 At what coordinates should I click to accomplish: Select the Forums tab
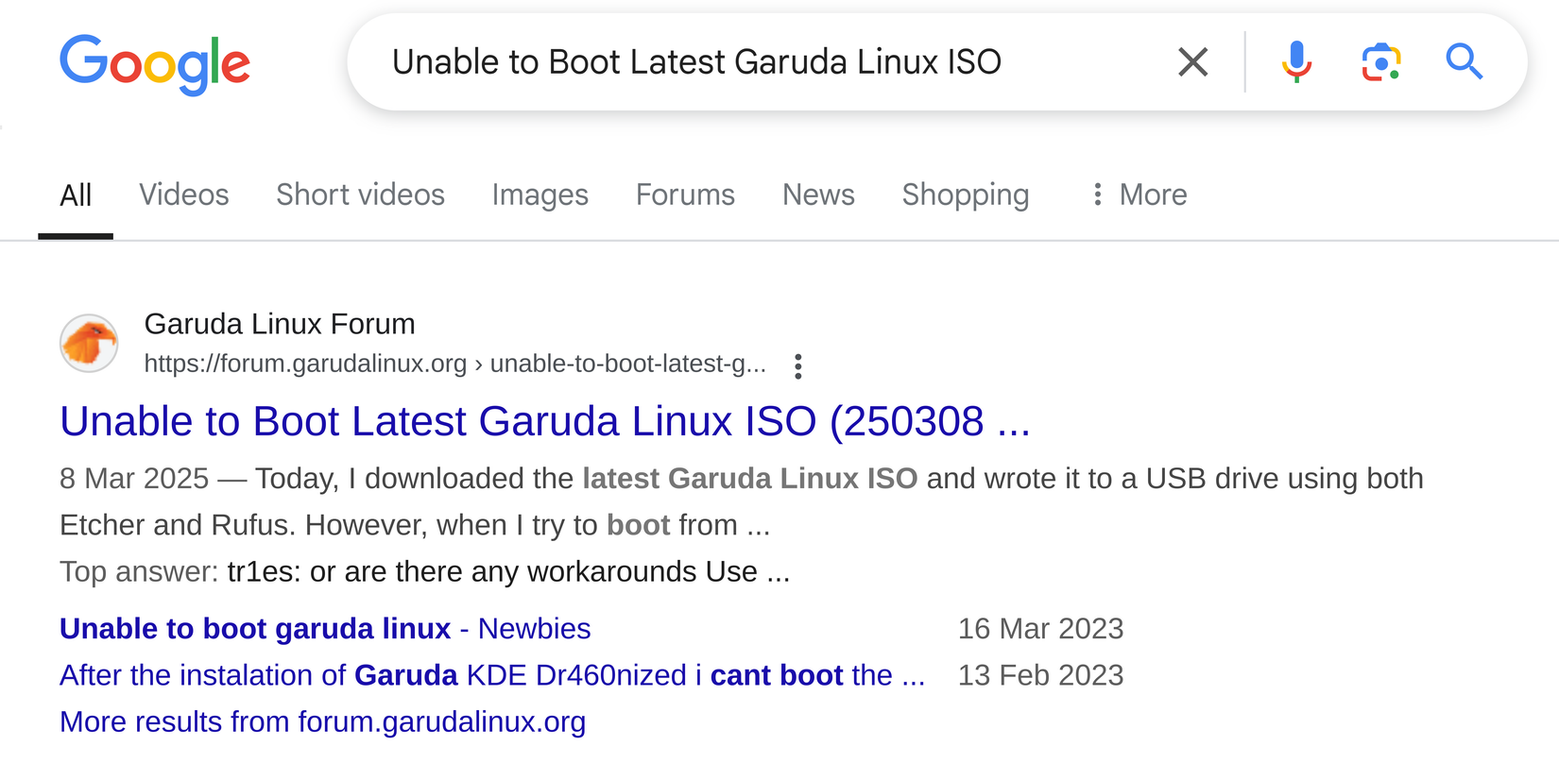pyautogui.click(x=685, y=195)
